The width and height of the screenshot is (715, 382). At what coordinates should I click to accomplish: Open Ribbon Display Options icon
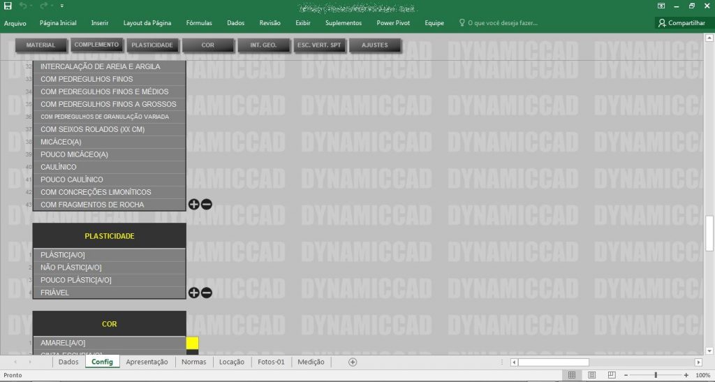click(661, 6)
